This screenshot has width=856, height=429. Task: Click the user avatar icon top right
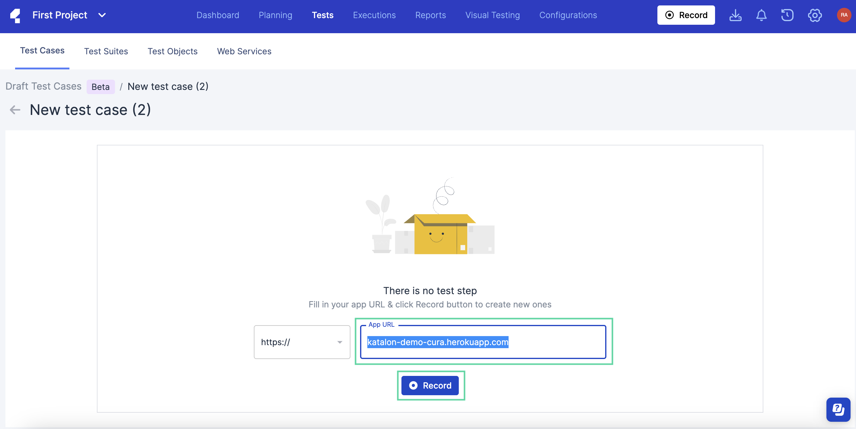[x=842, y=15]
